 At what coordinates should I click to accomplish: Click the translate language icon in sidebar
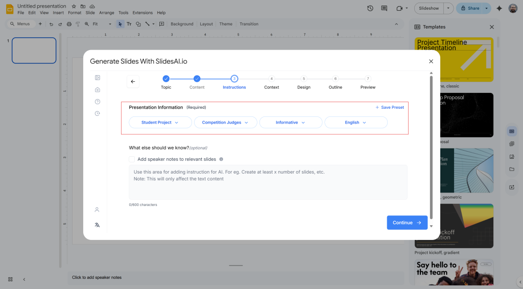click(97, 225)
